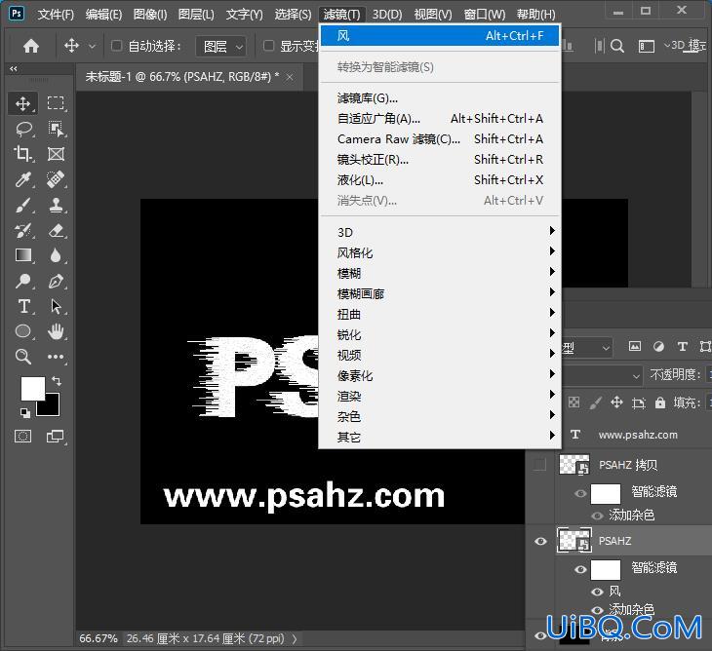
Task: Expand the 扭曲 filter submenu
Action: pyautogui.click(x=440, y=314)
